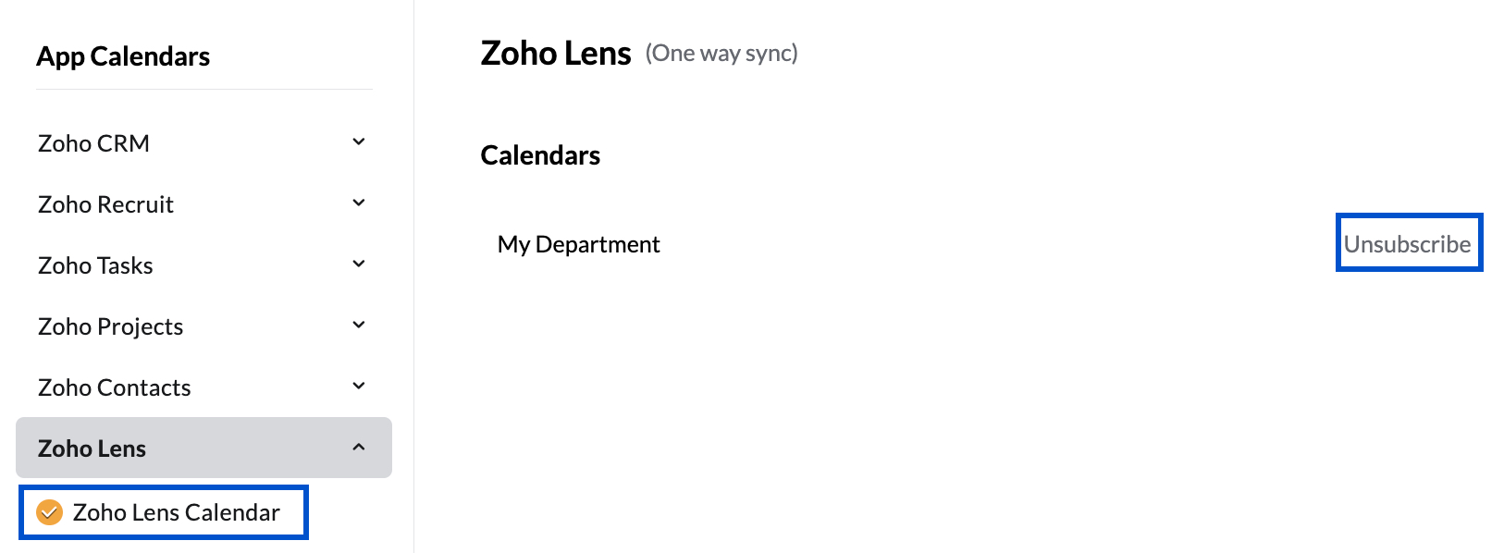Click the App Calendars sidebar heading
The width and height of the screenshot is (1504, 553).
coord(123,56)
